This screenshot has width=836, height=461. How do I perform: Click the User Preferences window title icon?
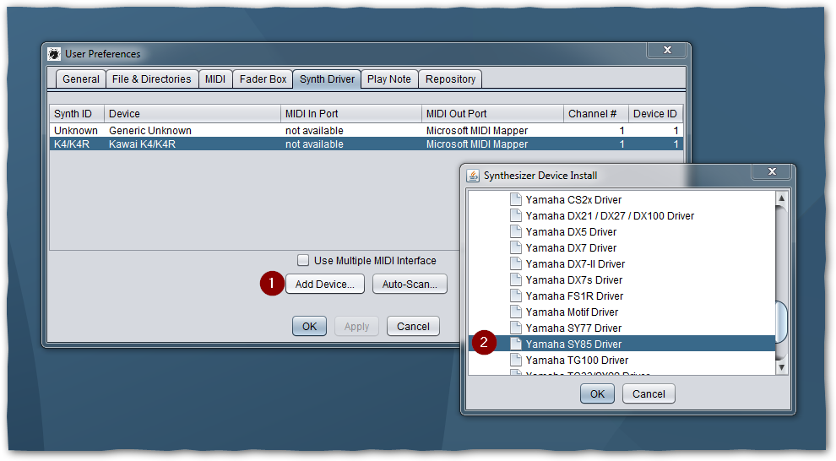54,54
